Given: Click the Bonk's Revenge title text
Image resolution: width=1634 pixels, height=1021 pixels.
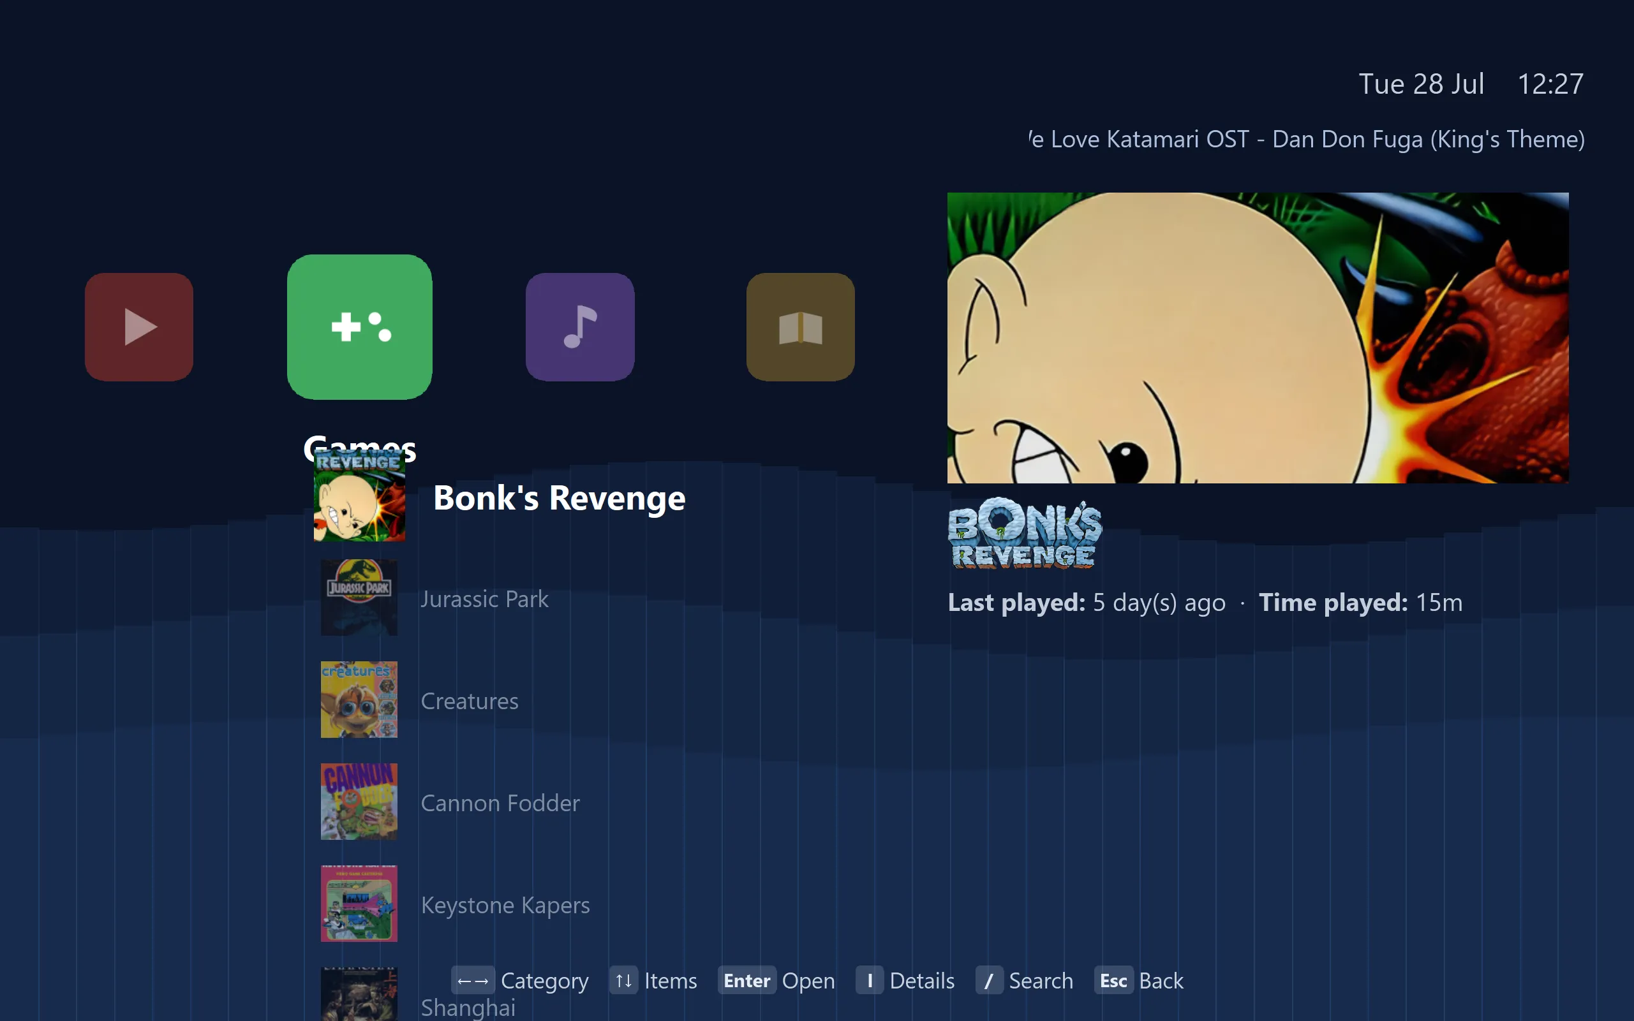Looking at the screenshot, I should point(560,497).
